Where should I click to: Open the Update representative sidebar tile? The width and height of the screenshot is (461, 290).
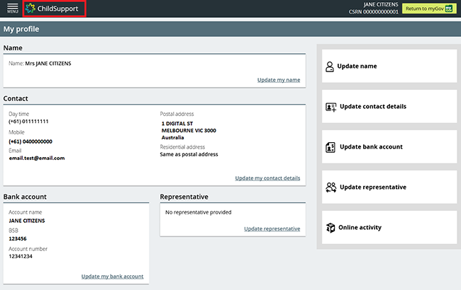[x=388, y=187]
